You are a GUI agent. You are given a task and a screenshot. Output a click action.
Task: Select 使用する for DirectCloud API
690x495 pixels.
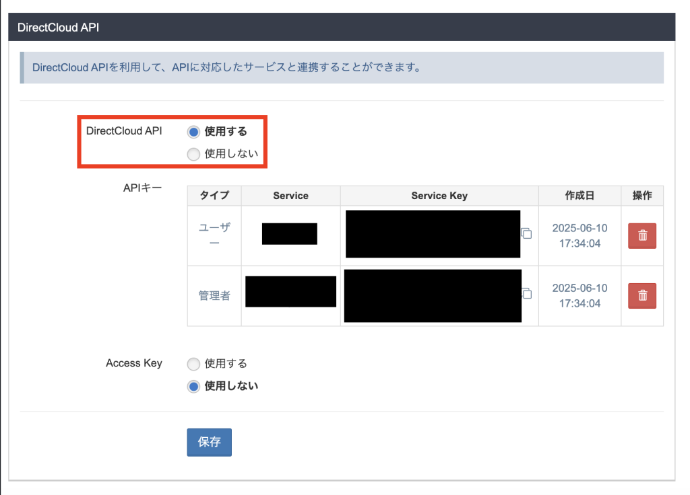coord(193,132)
